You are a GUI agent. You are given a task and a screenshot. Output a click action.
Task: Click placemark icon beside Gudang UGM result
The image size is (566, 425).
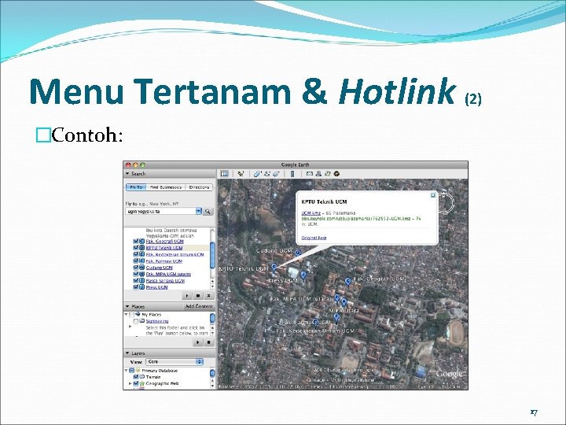[x=141, y=268]
